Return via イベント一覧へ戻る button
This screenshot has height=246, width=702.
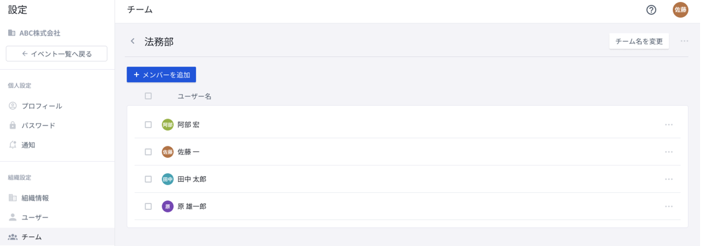[x=57, y=54]
